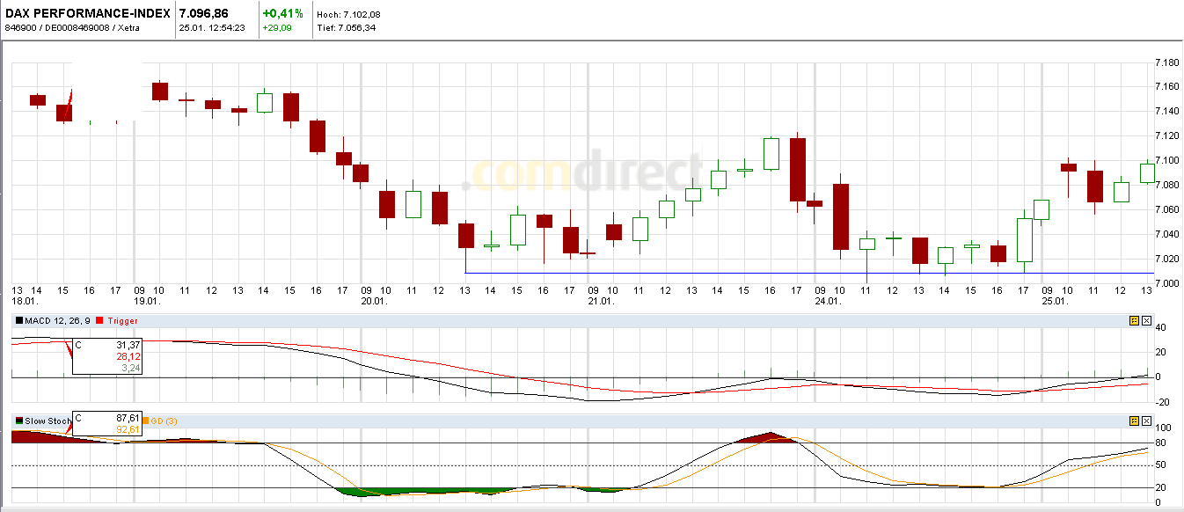The height and width of the screenshot is (512, 1184).
Task: Remove the Slow Stochastic indicator panel
Action: click(x=1146, y=420)
